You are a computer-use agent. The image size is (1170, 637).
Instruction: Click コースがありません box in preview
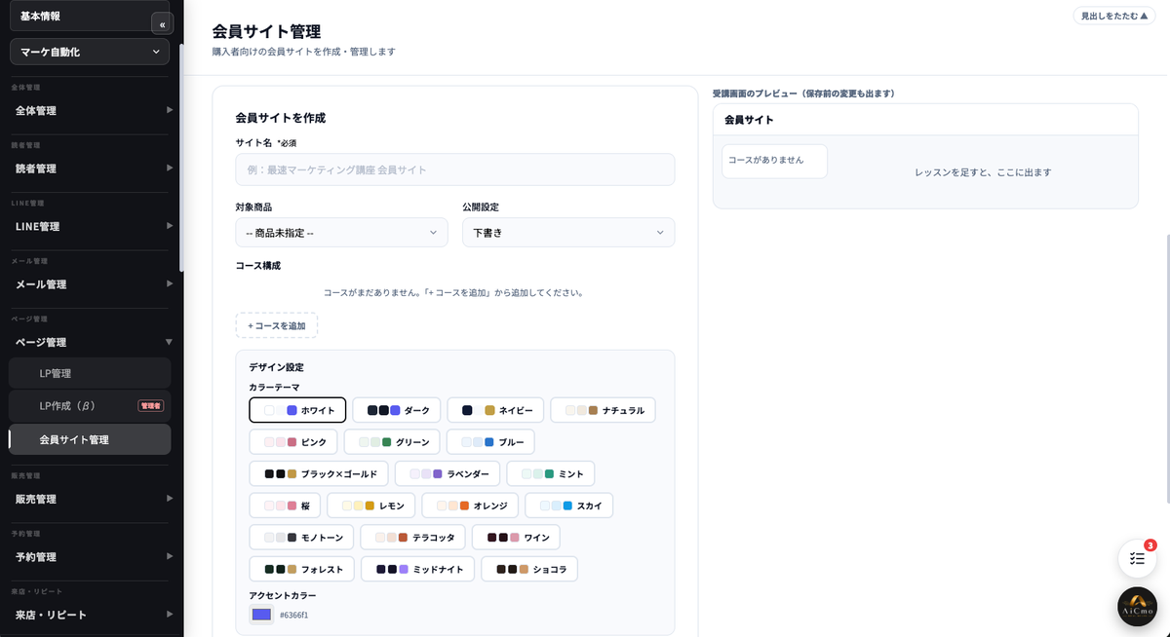point(774,161)
